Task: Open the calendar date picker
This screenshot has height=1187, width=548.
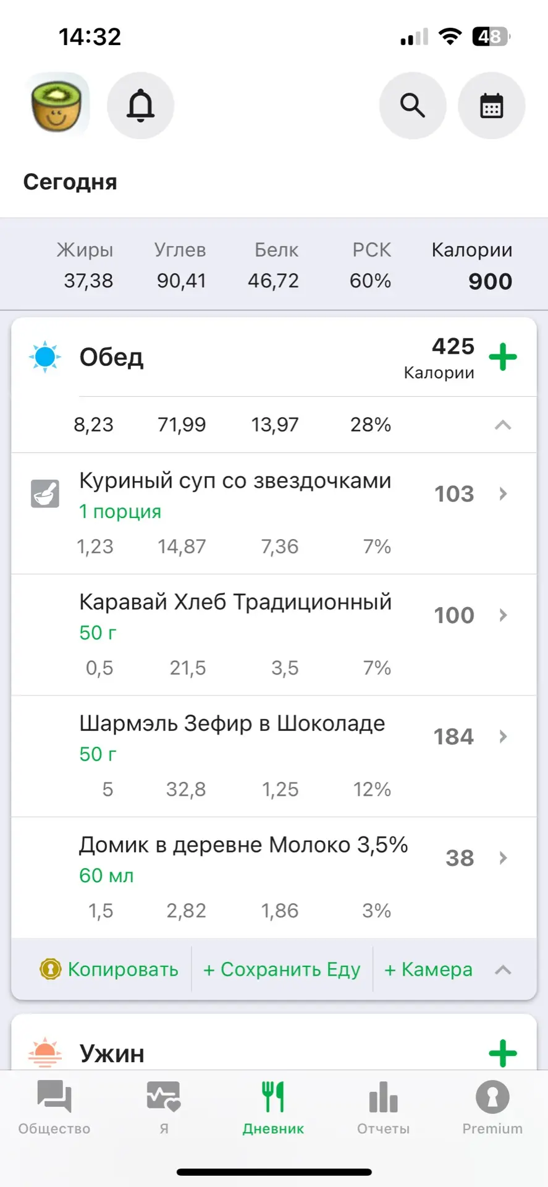Action: tap(491, 106)
